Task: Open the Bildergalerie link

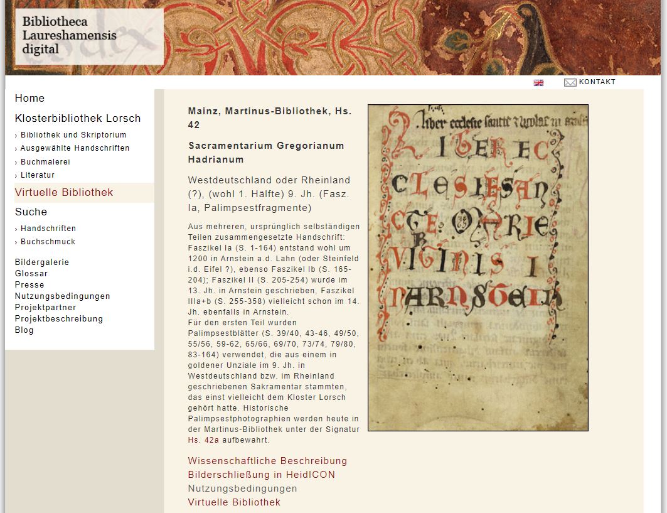Action: point(41,262)
